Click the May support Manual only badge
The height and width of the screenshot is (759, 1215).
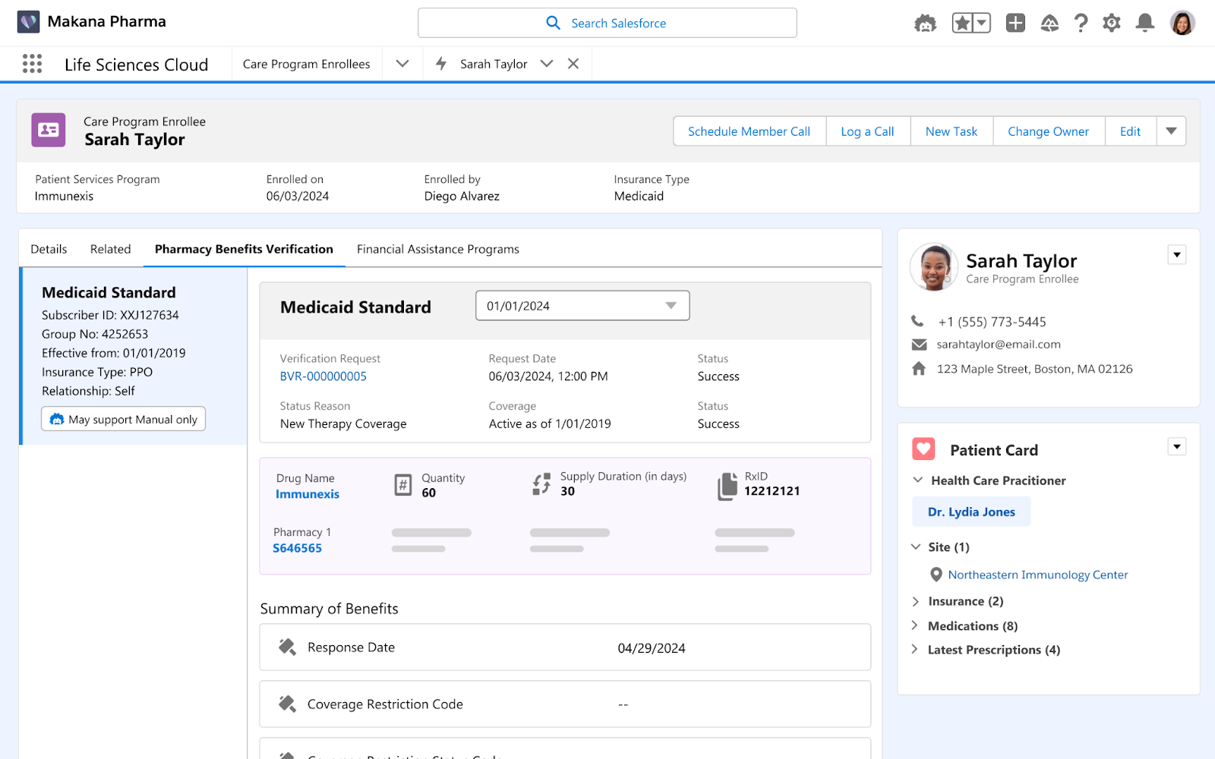tap(124, 419)
